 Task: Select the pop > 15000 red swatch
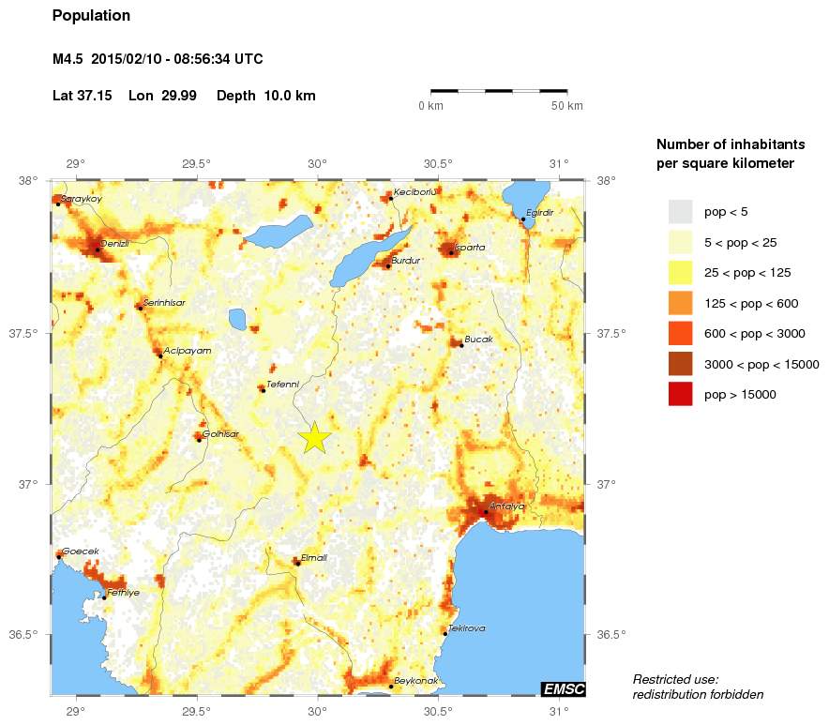pos(680,395)
